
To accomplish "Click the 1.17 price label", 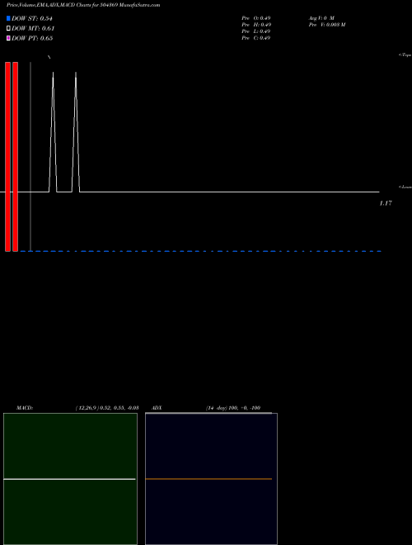I will click(x=386, y=203).
